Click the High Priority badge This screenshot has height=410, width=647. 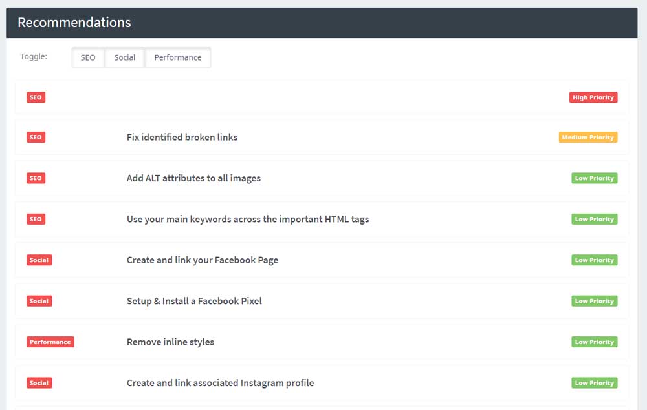tap(593, 97)
